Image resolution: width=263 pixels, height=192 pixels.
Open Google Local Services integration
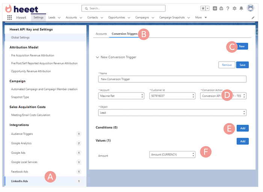[24, 162]
